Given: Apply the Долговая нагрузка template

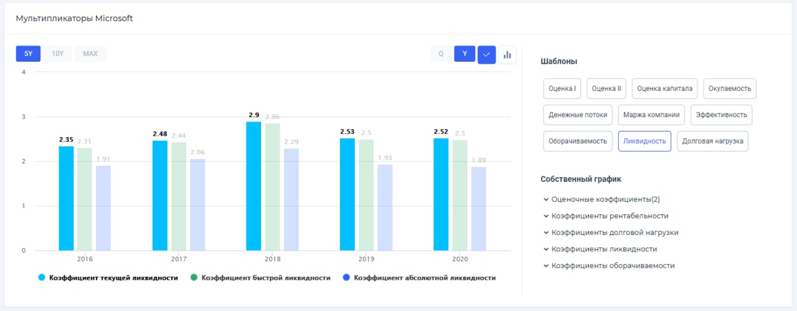Looking at the screenshot, I should point(712,141).
